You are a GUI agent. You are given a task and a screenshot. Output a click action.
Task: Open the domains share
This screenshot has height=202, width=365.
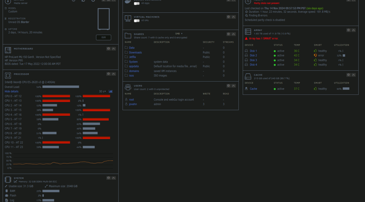coord(134,71)
